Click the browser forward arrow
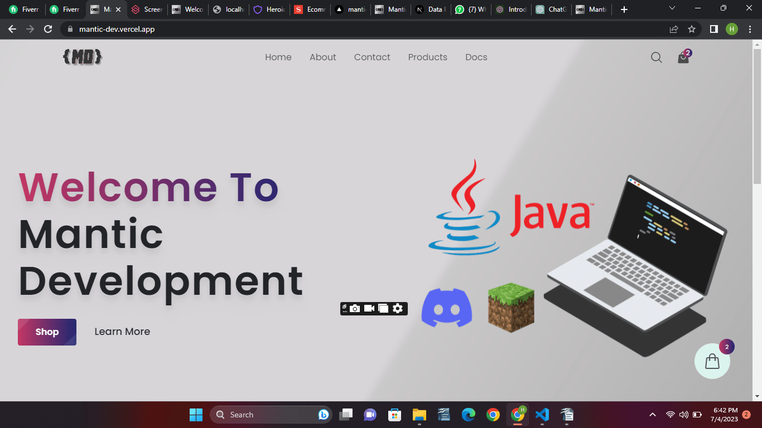Screen dimensions: 762x428 point(30,29)
